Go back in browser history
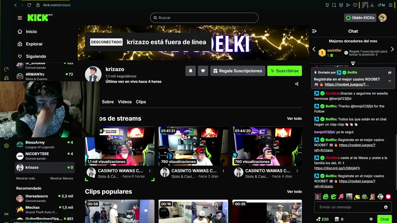The image size is (397, 223). coord(16,5)
